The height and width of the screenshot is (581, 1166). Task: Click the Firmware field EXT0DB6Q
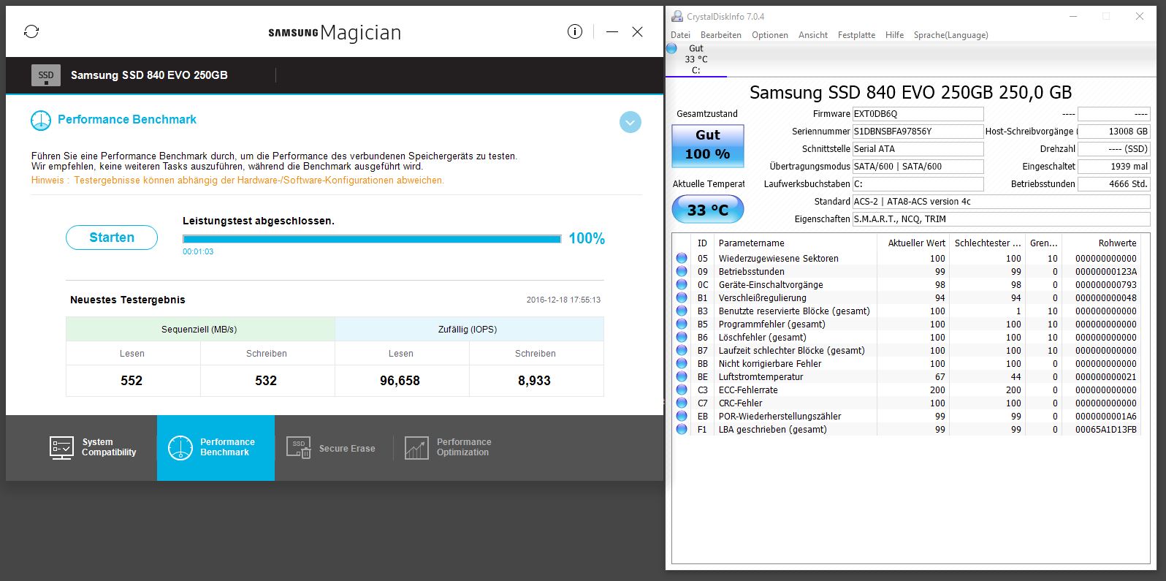[x=918, y=114]
